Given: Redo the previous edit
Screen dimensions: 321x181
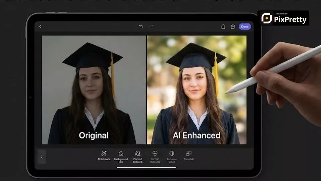Looking at the screenshot, I should [x=151, y=27].
